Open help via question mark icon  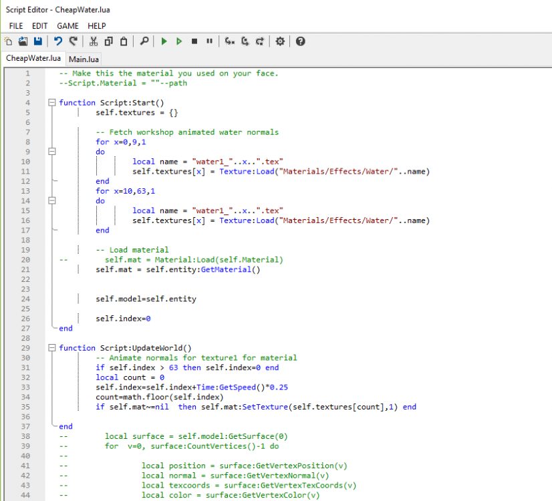300,41
